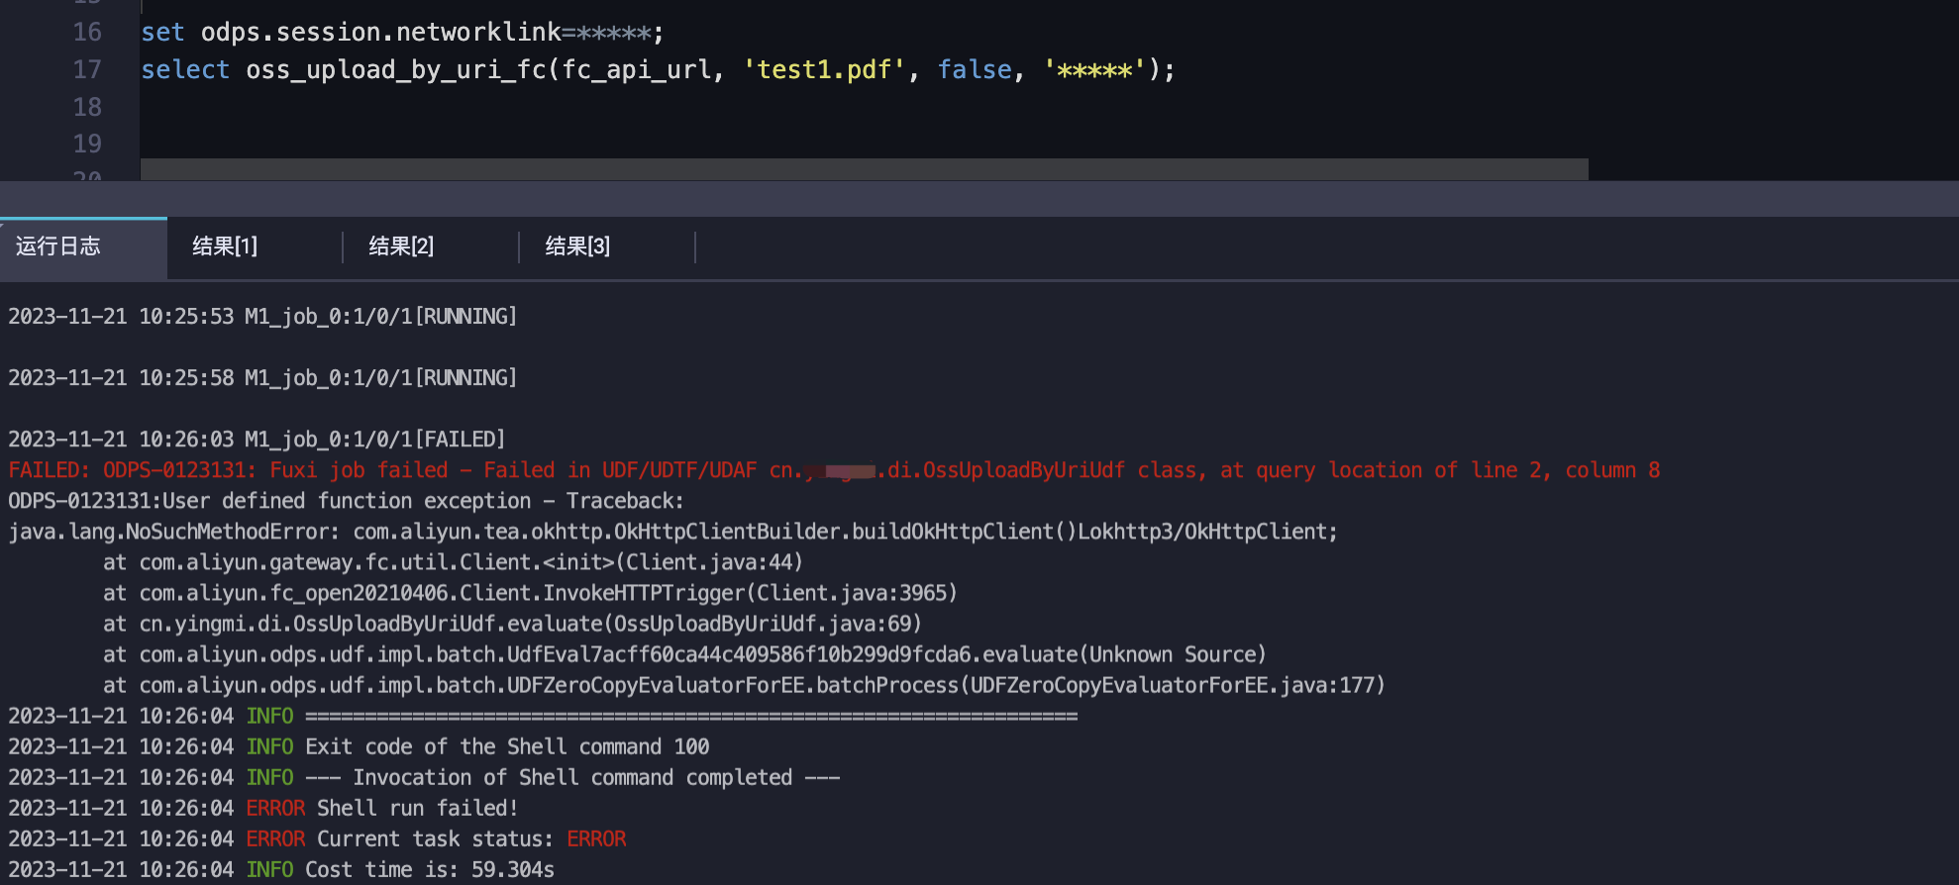Screen dimensions: 1959x885
Task: Click stack frame OssUploadByUriUdf.evaluate line
Action: (512, 624)
